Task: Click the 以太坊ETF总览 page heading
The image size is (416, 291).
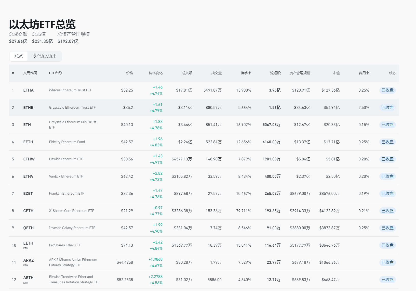Action: [42, 24]
